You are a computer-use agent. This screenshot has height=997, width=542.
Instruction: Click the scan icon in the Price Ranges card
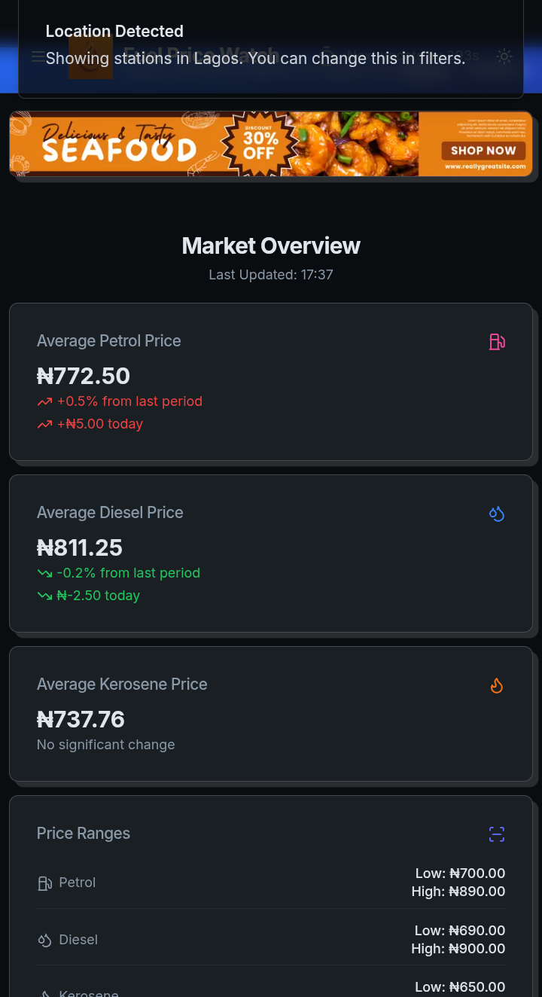coord(497,834)
